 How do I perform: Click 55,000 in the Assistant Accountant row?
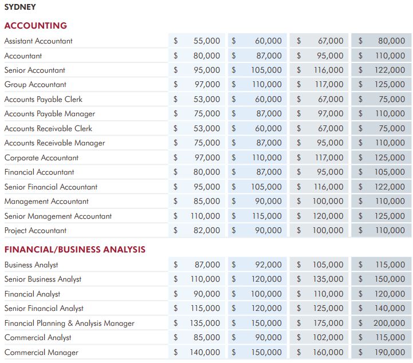click(x=207, y=41)
